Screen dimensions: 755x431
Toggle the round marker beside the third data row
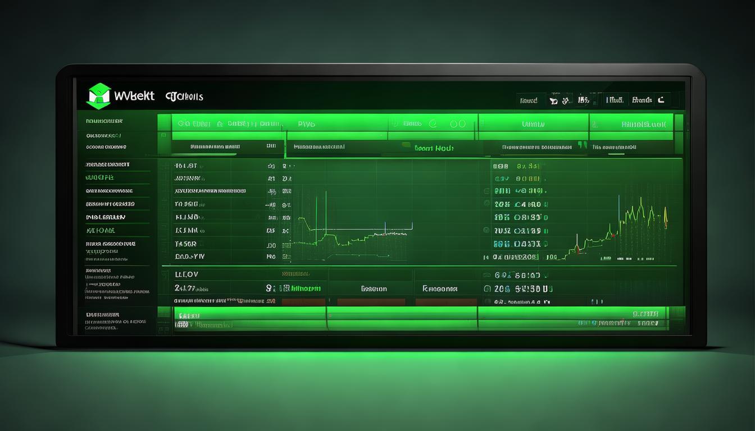point(486,191)
